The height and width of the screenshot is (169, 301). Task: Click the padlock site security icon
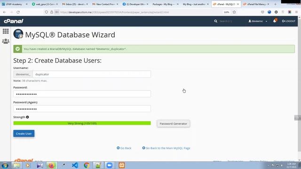(x=52, y=12)
